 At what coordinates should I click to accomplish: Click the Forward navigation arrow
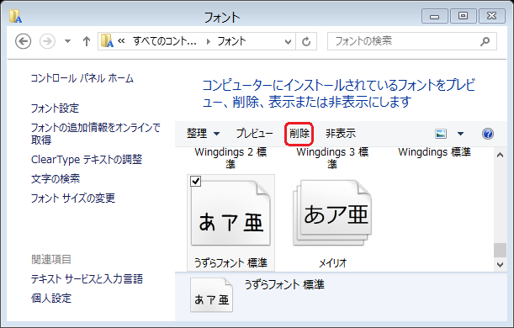pos(48,41)
